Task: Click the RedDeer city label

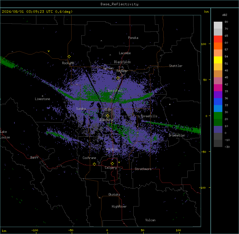Action: point(122,71)
